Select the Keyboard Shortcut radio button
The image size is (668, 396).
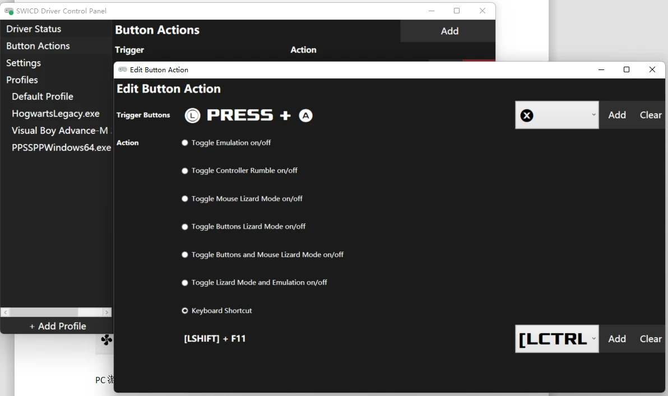click(x=185, y=311)
